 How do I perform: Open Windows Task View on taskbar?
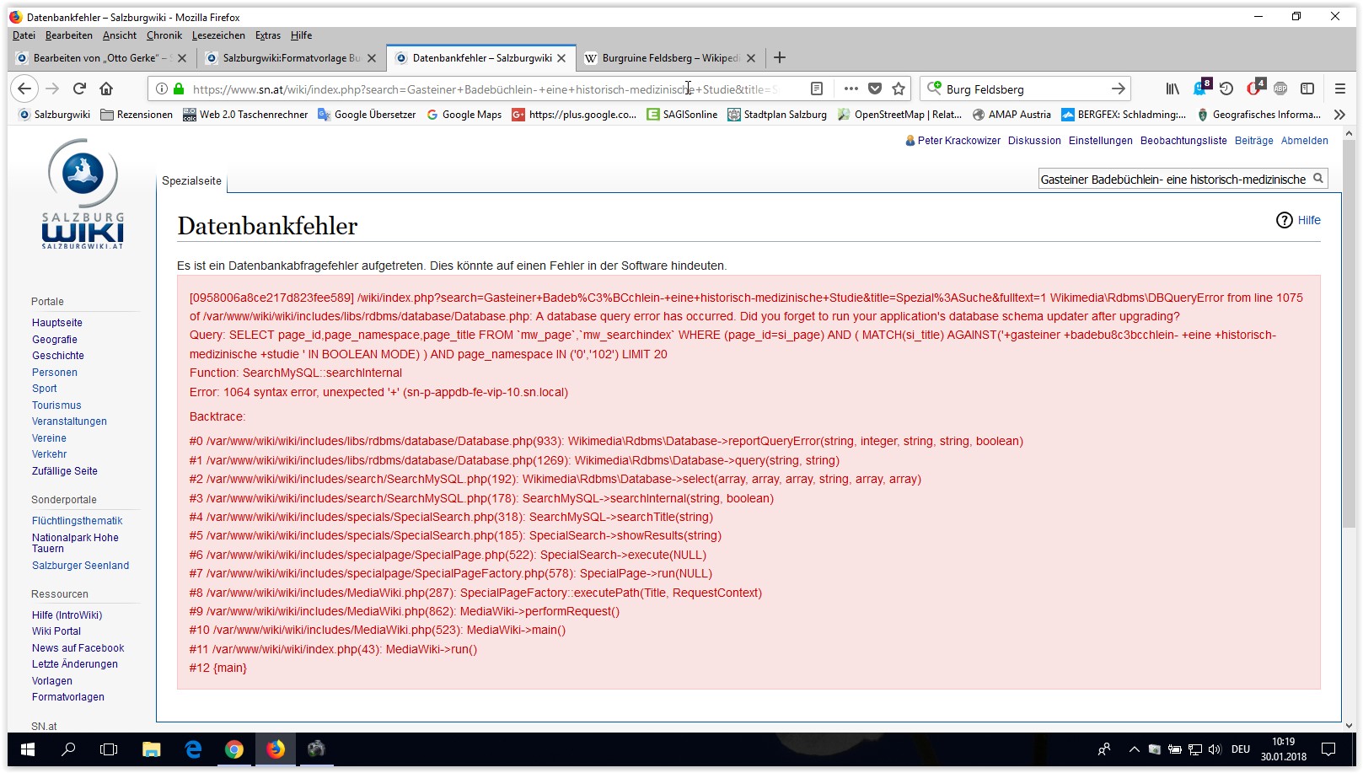109,749
